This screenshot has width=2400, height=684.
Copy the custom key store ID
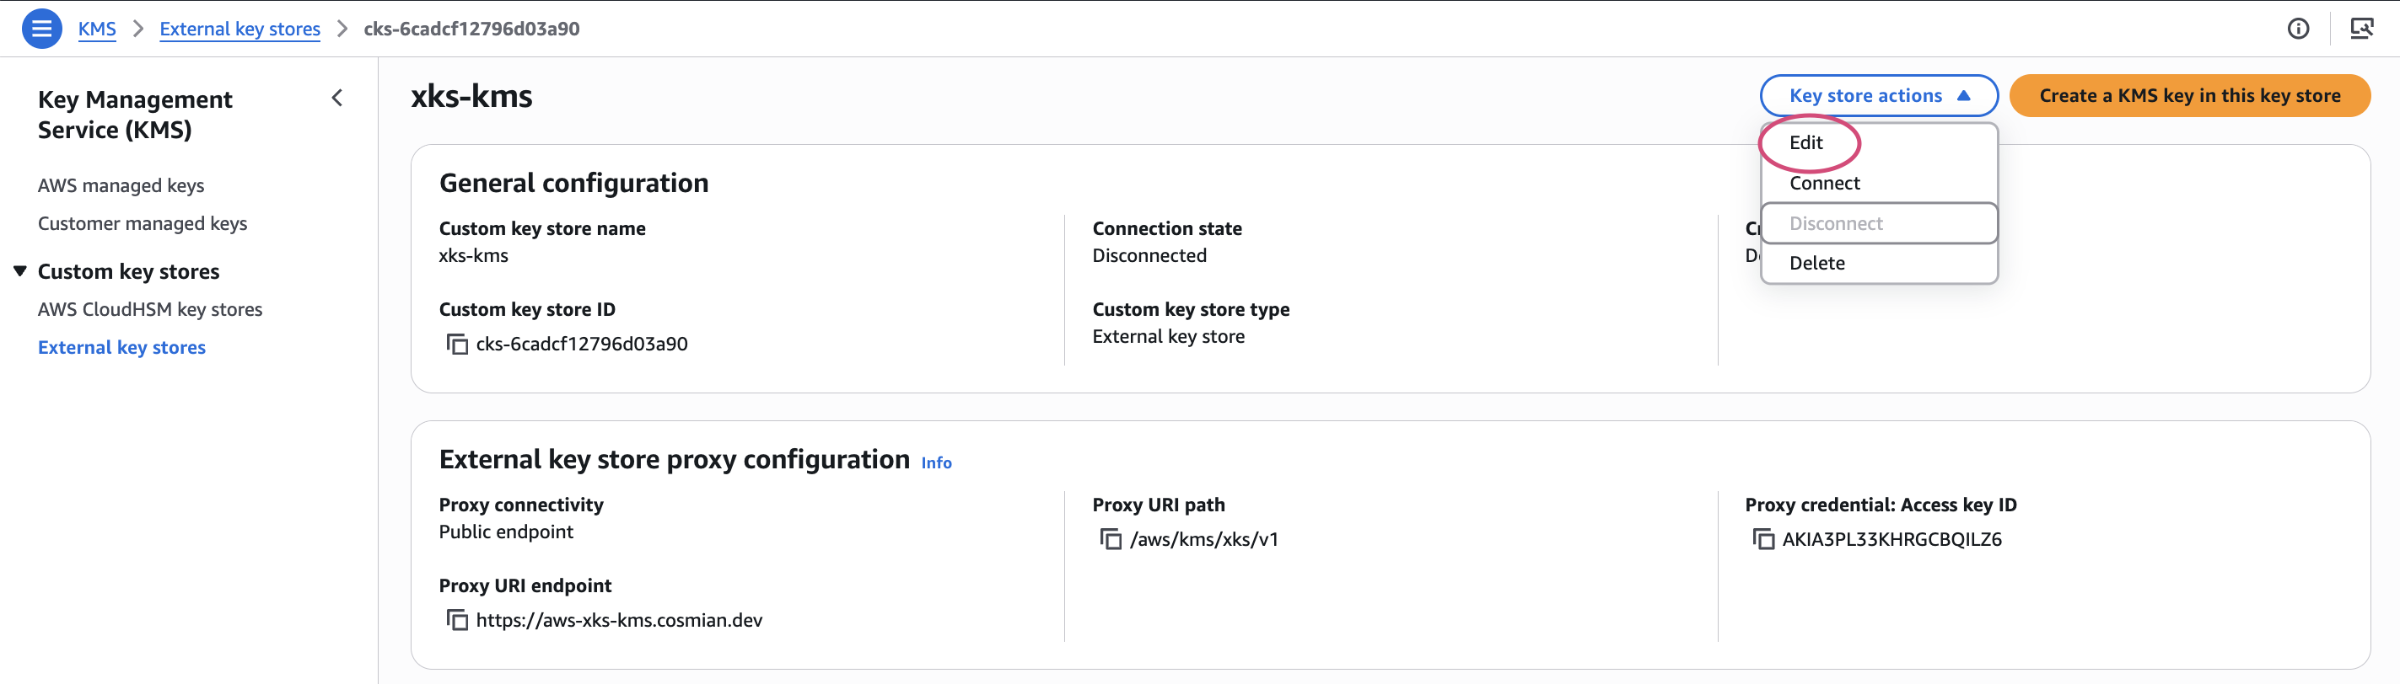[456, 345]
